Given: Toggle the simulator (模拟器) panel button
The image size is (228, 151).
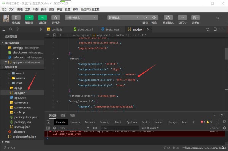Looking at the screenshot, I should 16,18.
